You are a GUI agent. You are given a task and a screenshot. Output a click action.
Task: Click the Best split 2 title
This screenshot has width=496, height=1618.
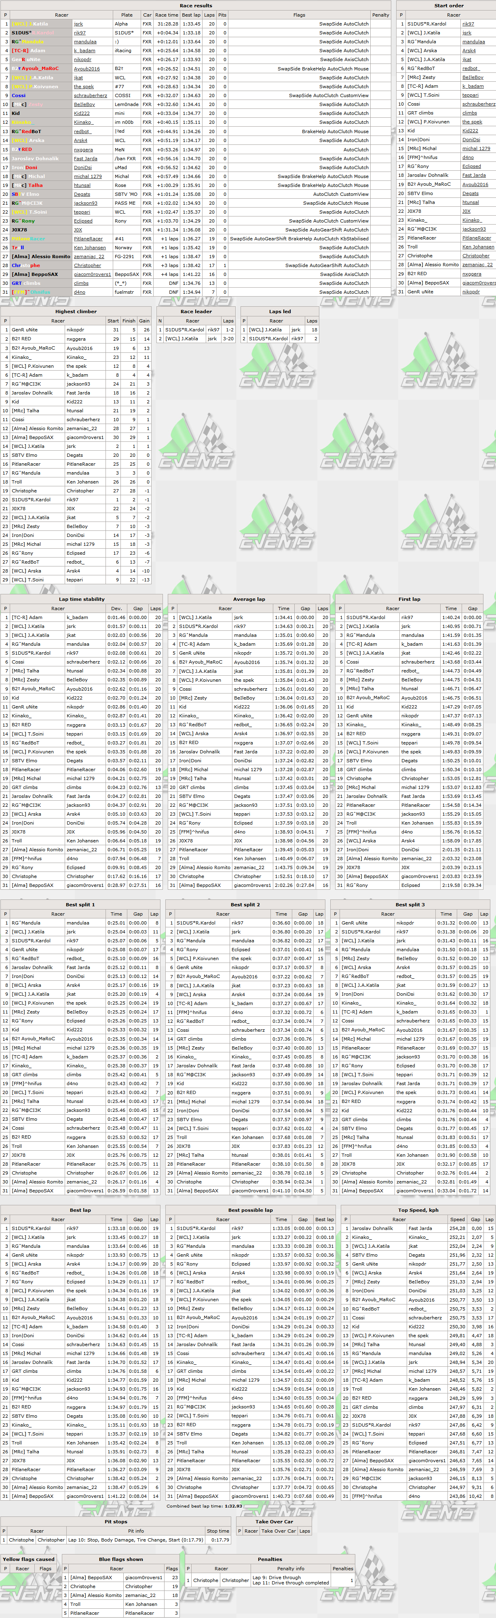(x=245, y=904)
